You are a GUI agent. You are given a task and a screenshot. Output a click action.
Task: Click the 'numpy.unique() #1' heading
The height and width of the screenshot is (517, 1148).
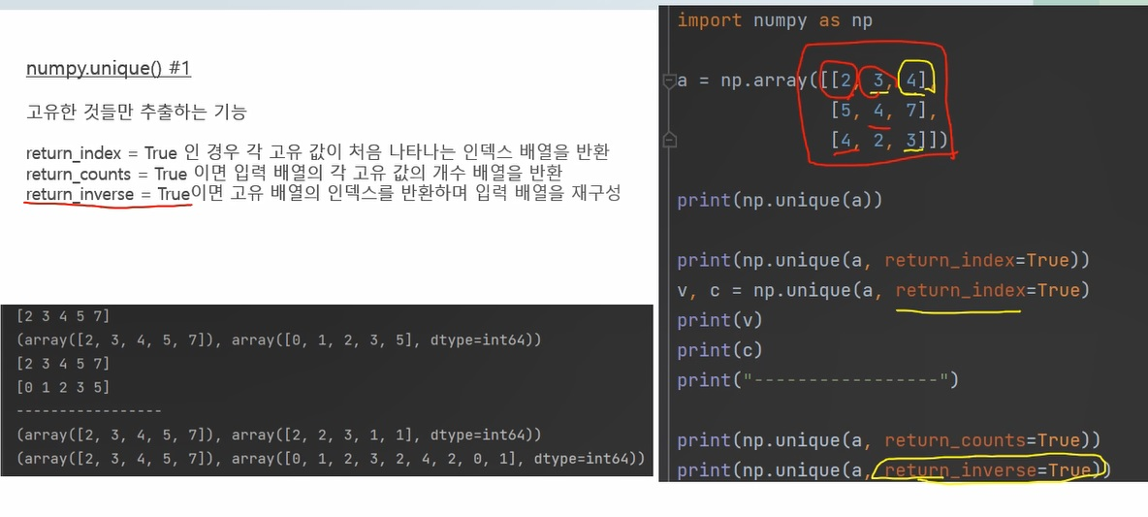[109, 69]
